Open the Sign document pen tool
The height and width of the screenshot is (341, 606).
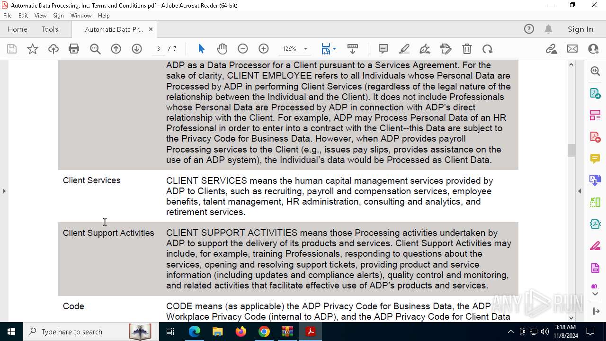(x=425, y=49)
